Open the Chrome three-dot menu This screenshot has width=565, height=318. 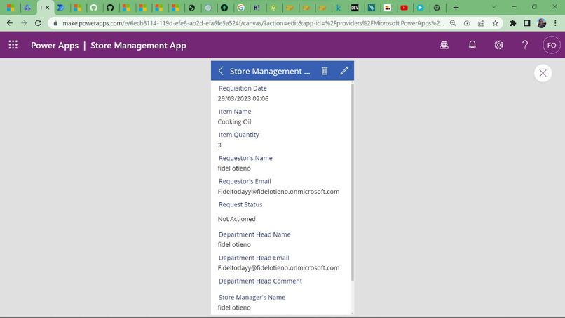click(555, 23)
